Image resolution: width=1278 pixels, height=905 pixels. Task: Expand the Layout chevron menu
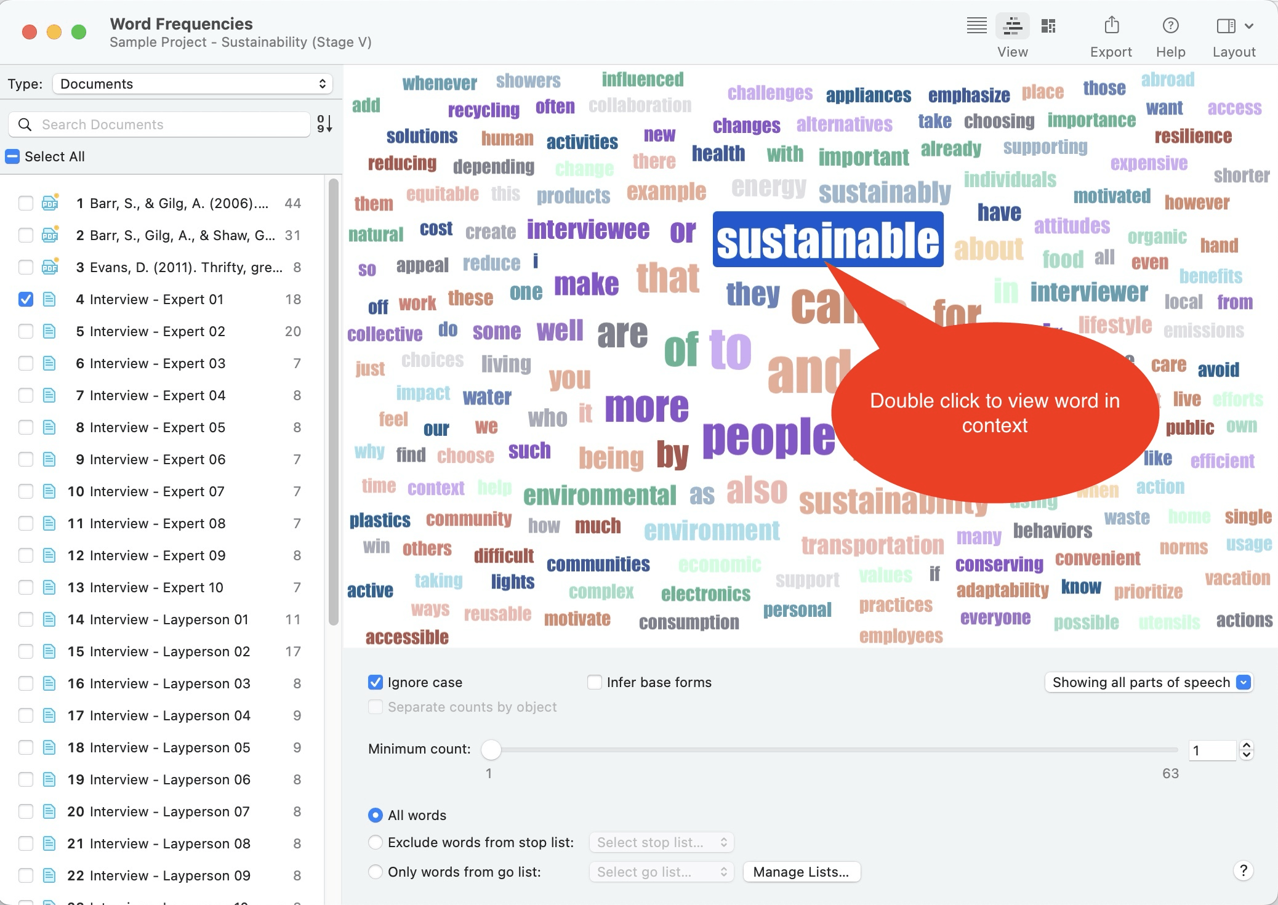click(1249, 26)
